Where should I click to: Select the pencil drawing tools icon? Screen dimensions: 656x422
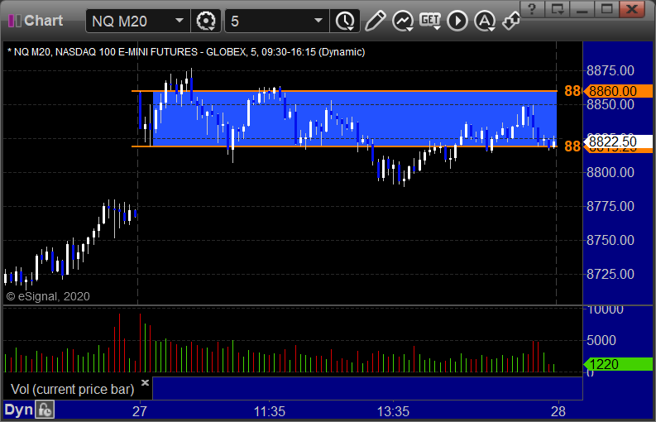click(x=375, y=21)
